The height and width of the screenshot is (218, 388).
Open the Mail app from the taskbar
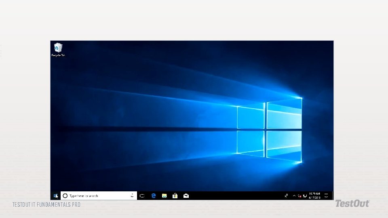coord(186,196)
